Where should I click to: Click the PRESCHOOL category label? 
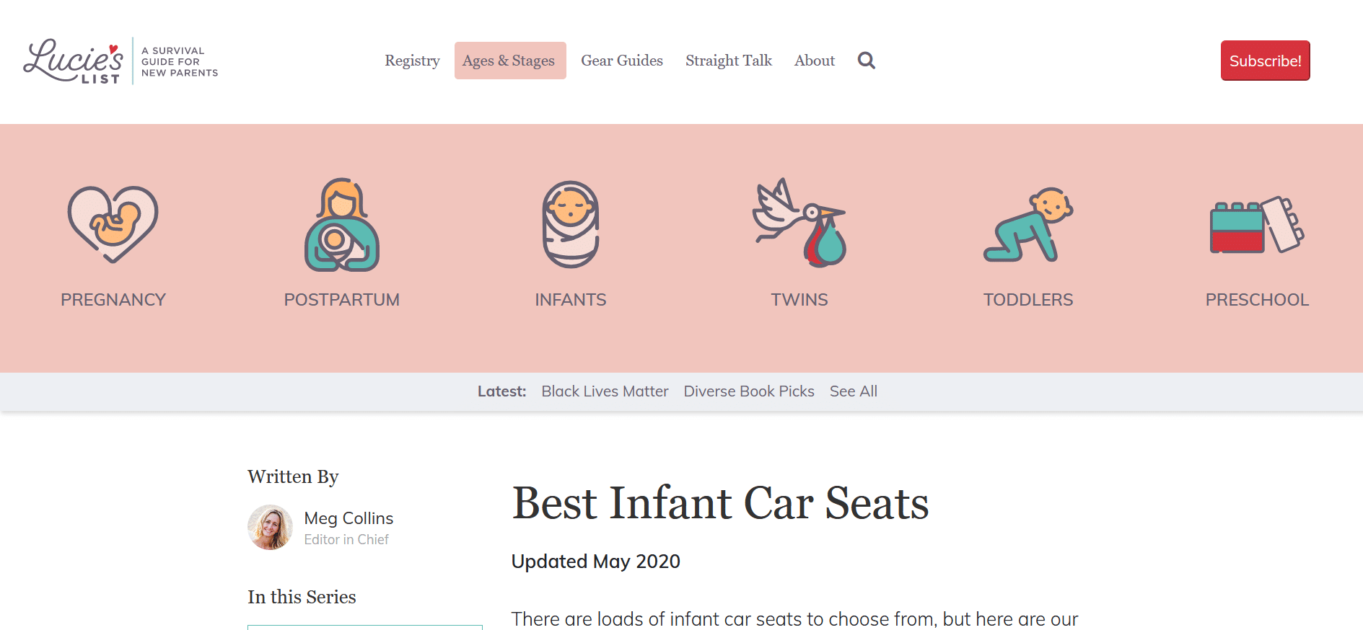pyautogui.click(x=1257, y=300)
